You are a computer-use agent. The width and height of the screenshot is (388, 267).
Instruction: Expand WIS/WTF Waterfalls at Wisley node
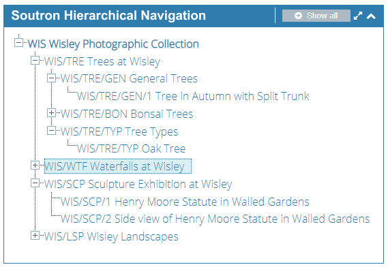[35, 166]
